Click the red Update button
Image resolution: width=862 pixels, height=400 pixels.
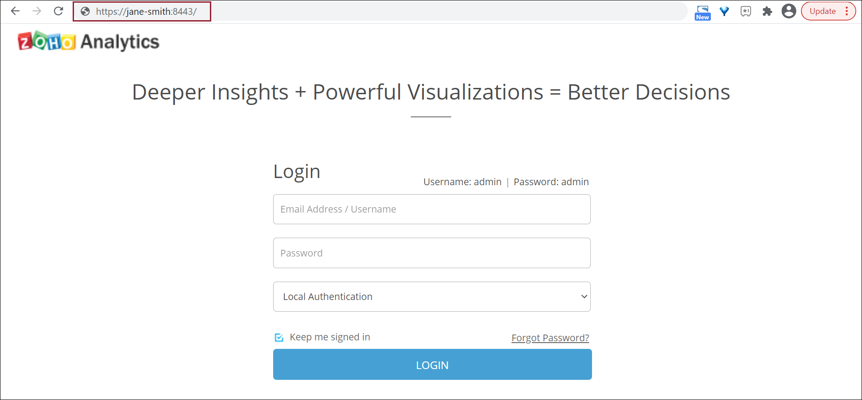[823, 11]
